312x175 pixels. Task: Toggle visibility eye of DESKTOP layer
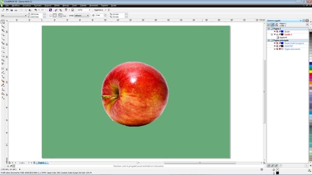tap(274, 46)
